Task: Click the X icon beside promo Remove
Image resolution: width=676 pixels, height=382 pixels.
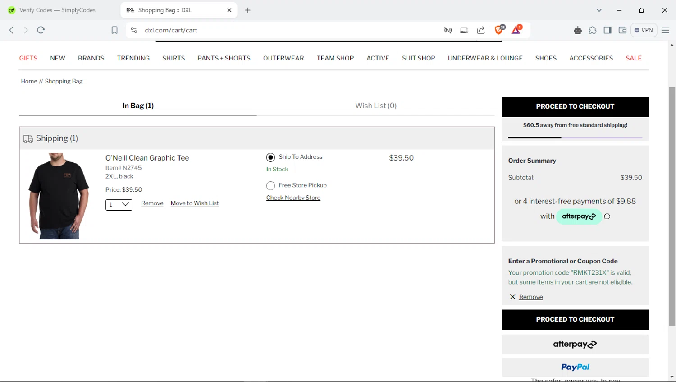Action: click(x=512, y=297)
